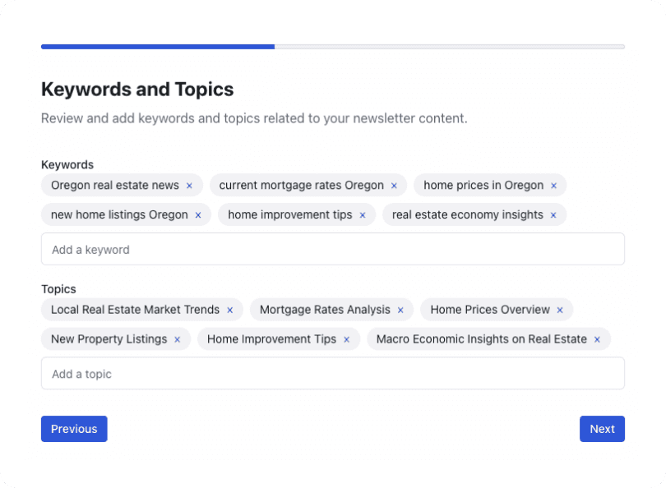
Task: Remove 'Home Improvement Tips' topic tag
Action: point(347,339)
